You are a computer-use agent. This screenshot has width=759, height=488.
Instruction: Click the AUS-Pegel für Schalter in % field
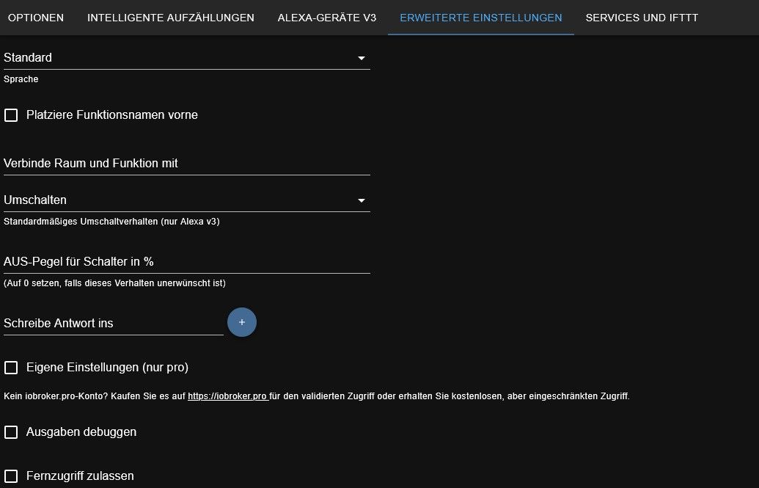click(x=187, y=262)
